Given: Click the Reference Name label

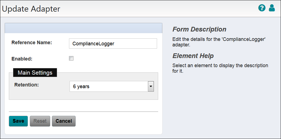Looking at the screenshot, I should (32, 43).
